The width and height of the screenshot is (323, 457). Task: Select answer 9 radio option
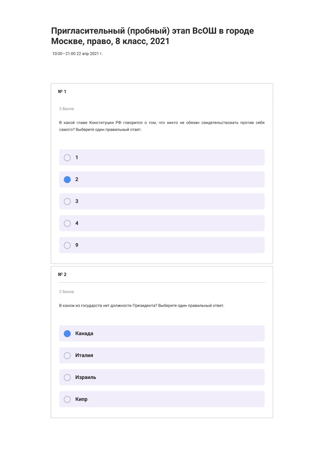coord(67,245)
